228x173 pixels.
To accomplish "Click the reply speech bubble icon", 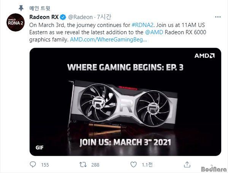I will [x=33, y=164].
